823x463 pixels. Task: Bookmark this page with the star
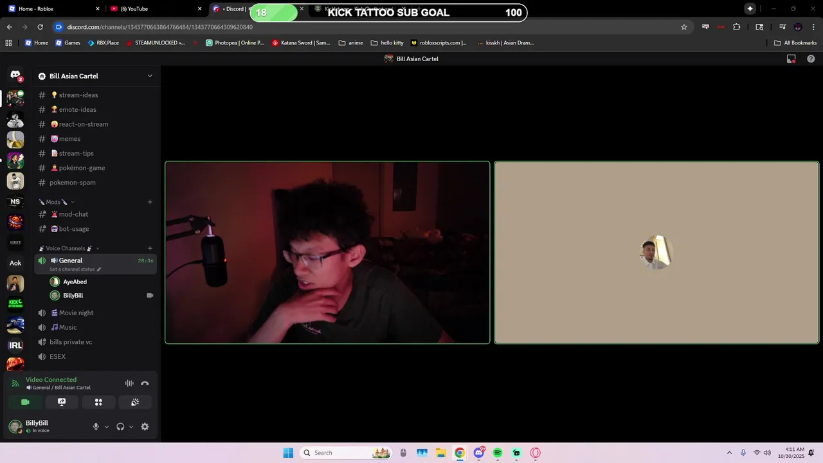click(x=684, y=27)
